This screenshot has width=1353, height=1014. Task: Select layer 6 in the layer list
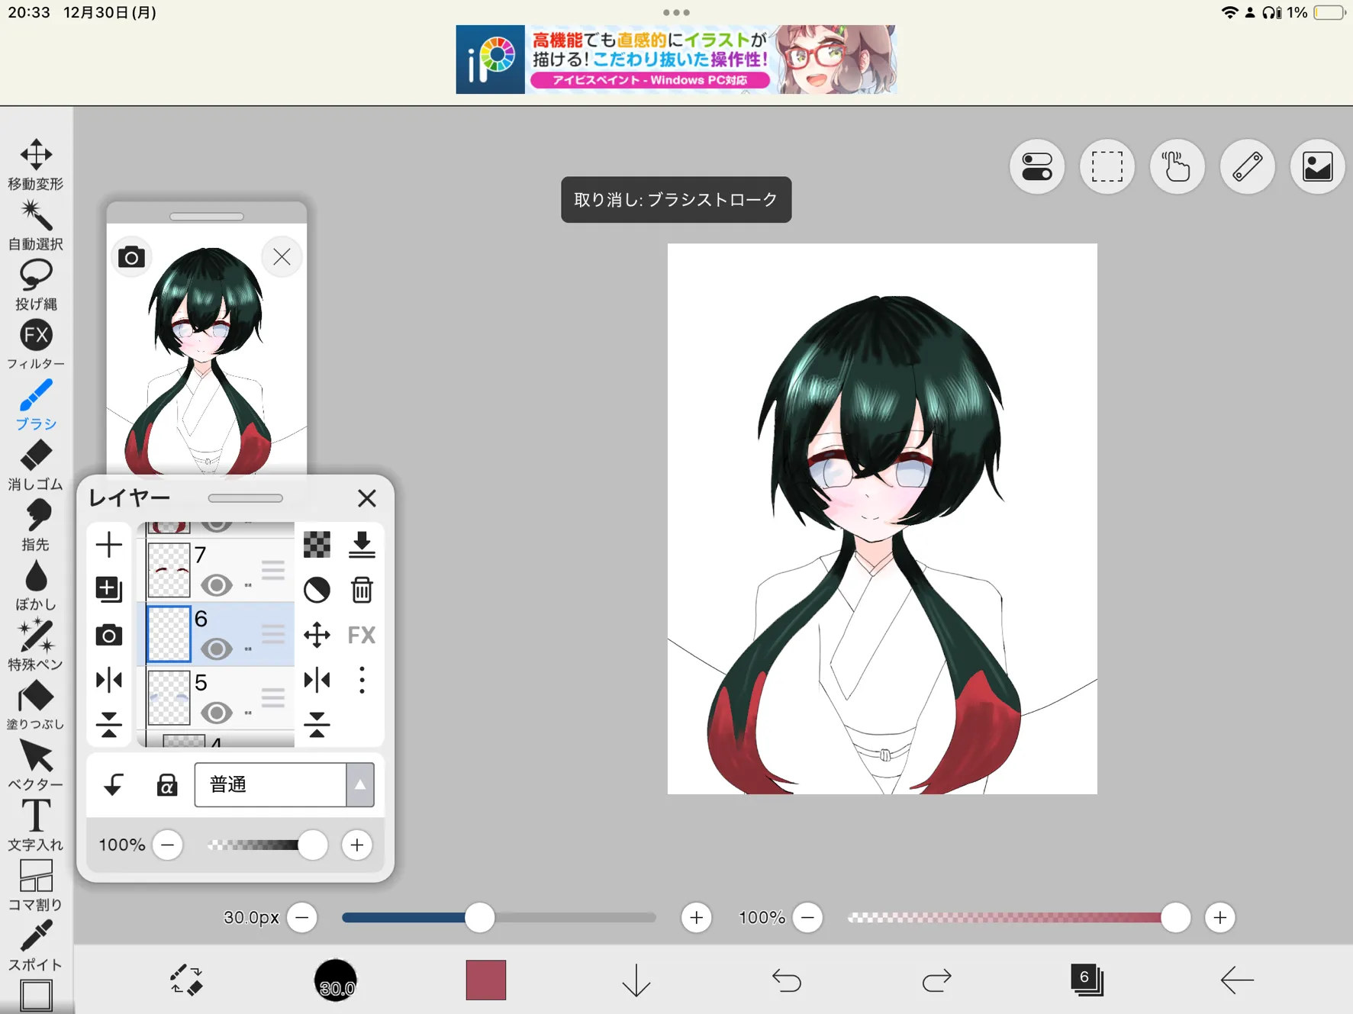[220, 634]
